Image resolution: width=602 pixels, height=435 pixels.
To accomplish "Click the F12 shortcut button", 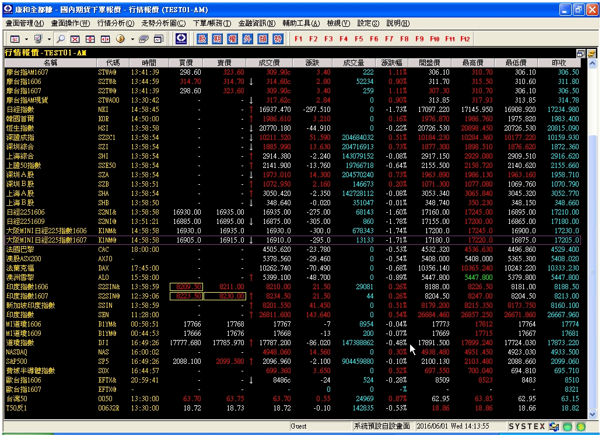I will pos(465,39).
